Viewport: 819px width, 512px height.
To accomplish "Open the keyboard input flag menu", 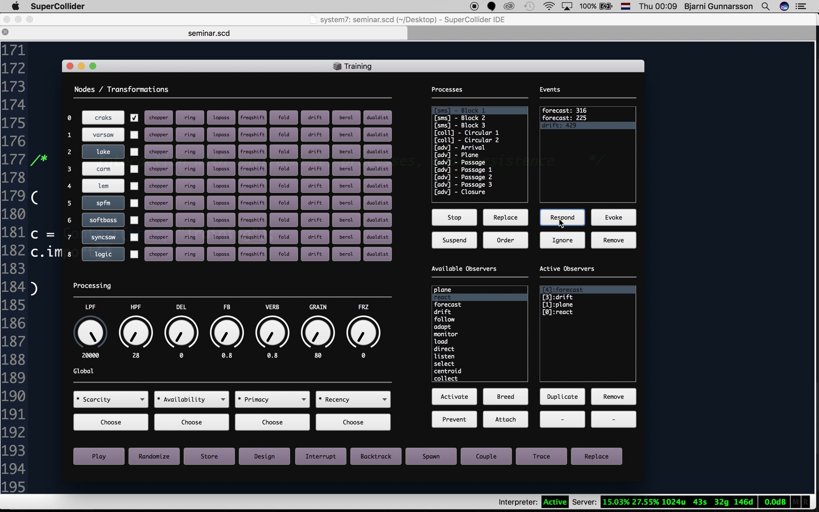I will pos(626,6).
